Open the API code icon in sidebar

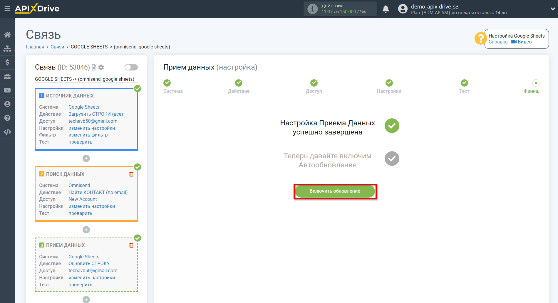click(x=7, y=132)
